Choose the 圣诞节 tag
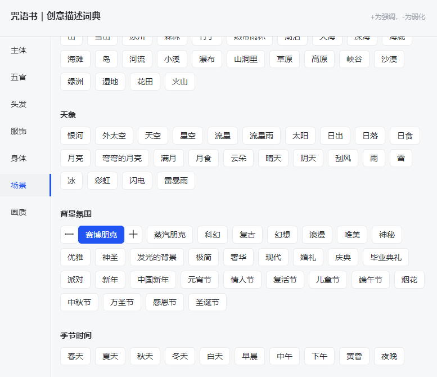The width and height of the screenshot is (437, 377). (208, 302)
